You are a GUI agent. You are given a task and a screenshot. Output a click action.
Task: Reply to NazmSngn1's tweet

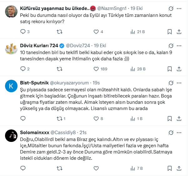tap(23, 31)
